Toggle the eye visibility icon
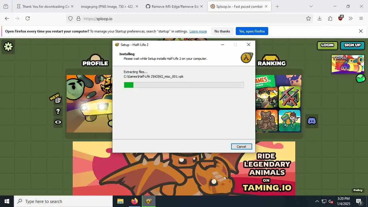Image resolution: width=368 pixels, height=207 pixels. (x=58, y=122)
